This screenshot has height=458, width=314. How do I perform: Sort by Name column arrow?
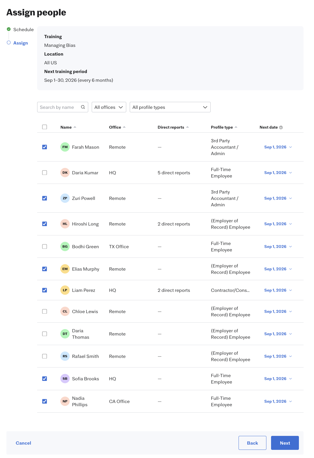pyautogui.click(x=75, y=127)
